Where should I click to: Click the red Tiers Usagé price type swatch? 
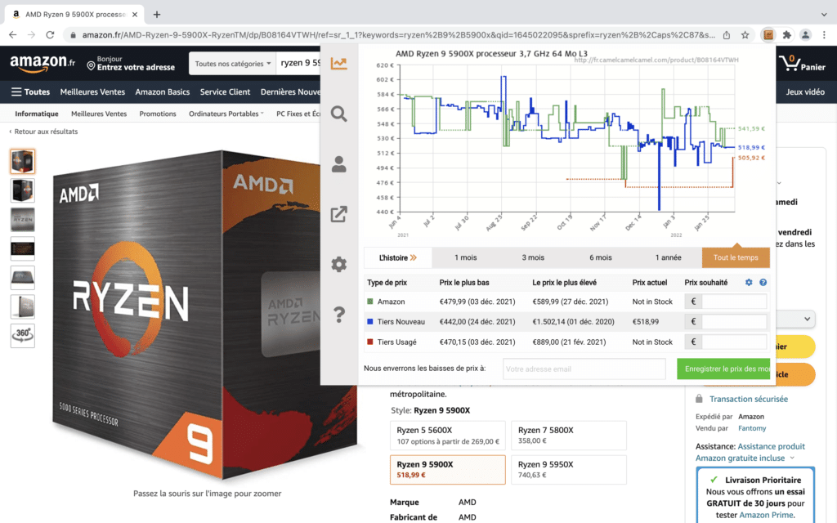point(370,342)
